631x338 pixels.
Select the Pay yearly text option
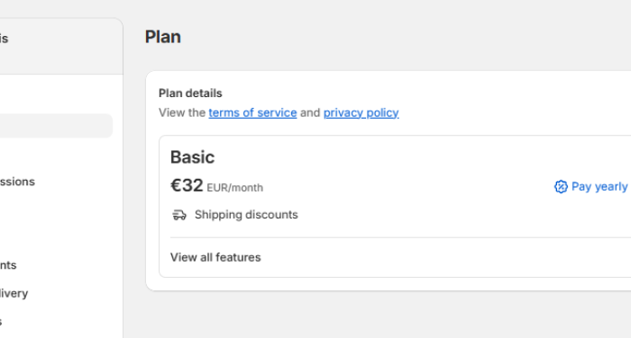tap(599, 187)
